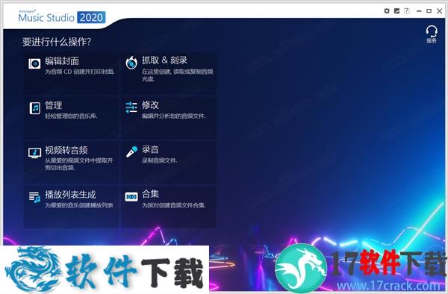Click the 编辑并分析您的音频文件 description
This screenshot has width=448, height=294.
(174, 116)
